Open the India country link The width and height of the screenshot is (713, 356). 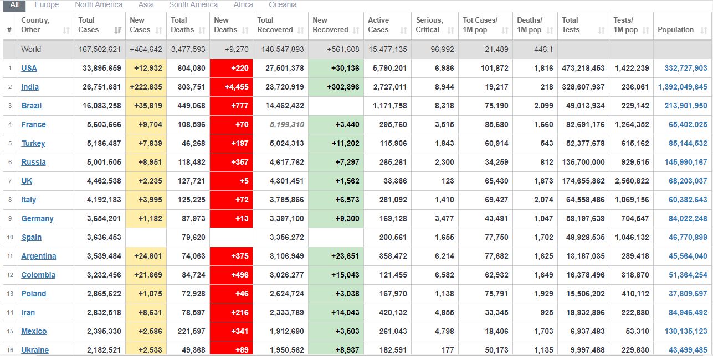pyautogui.click(x=30, y=87)
